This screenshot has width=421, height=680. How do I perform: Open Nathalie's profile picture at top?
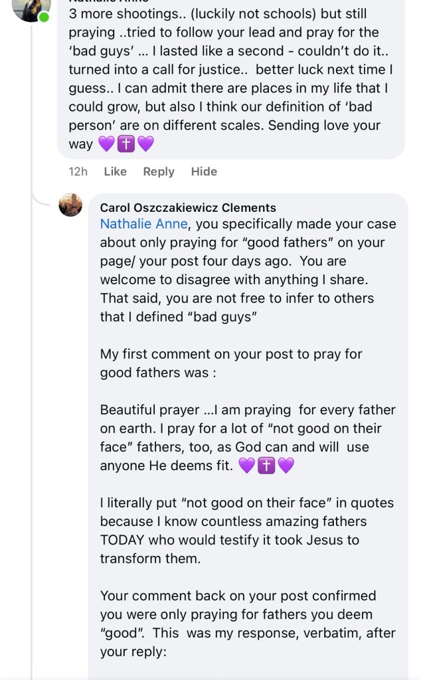(x=31, y=8)
